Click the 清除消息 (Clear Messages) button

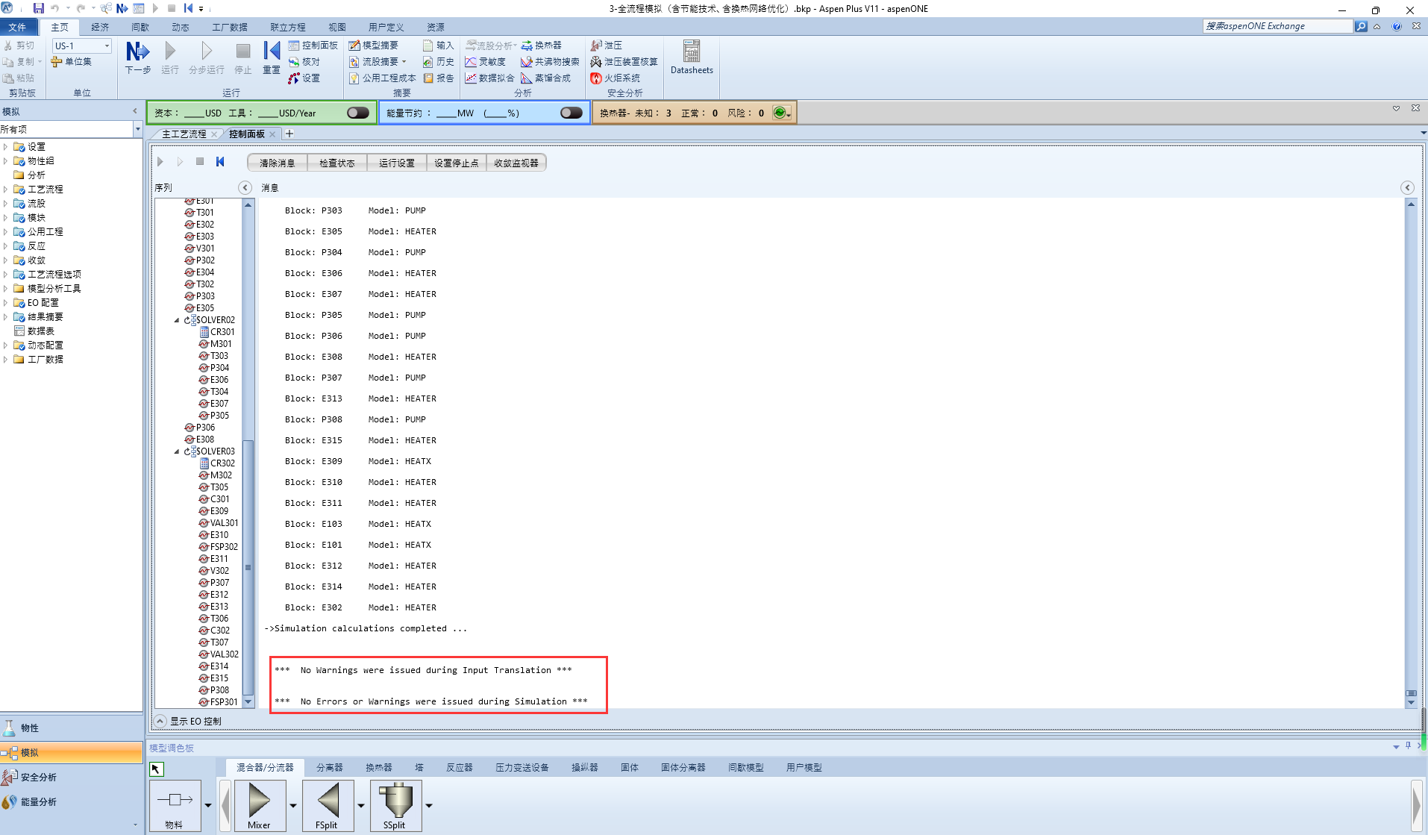[x=278, y=163]
